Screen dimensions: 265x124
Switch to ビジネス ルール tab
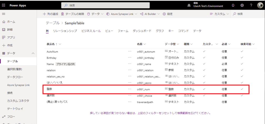[x=91, y=31]
